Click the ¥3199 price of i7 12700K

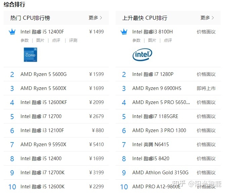96,173
